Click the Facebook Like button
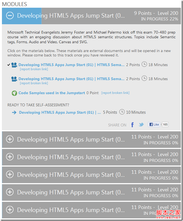Image resolution: width=183 pixels, height=221 pixels. (154, 125)
